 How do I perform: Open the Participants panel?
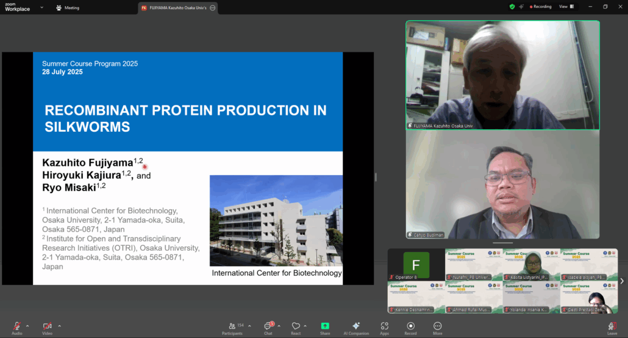coord(232,326)
